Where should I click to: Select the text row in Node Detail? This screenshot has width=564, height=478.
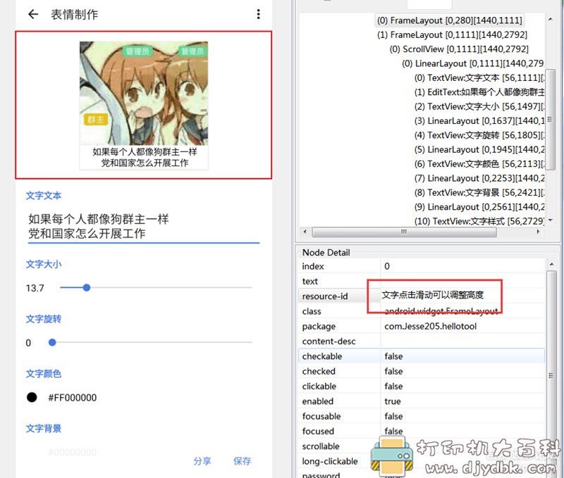pyautogui.click(x=422, y=281)
